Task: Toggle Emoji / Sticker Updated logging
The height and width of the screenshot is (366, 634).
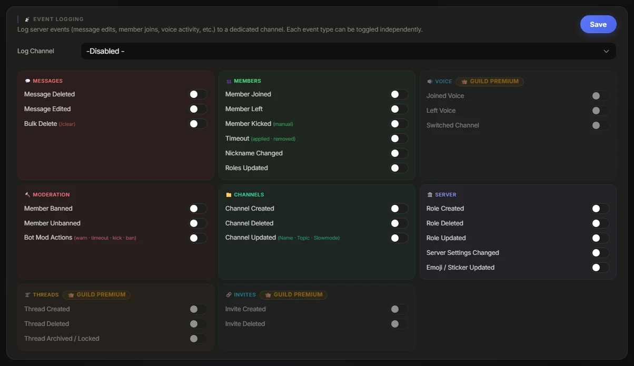Action: [x=600, y=268]
